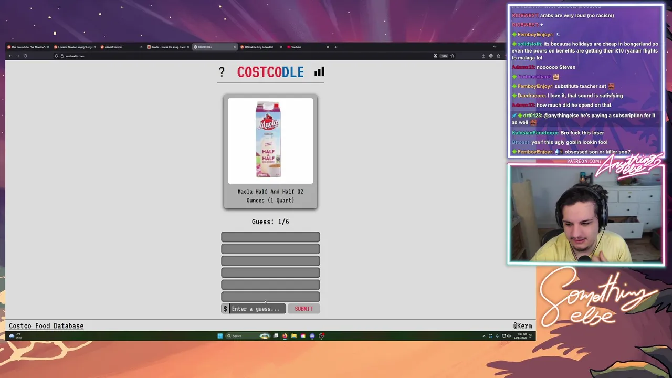Screen dimensions: 672x378
Task: Switch to the Bandle song guessing tab
Action: (167, 47)
